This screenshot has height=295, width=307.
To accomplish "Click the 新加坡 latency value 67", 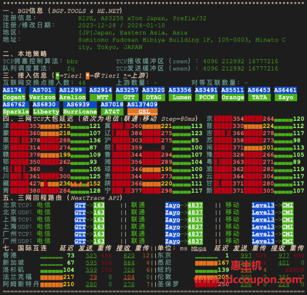I will click(70, 263).
